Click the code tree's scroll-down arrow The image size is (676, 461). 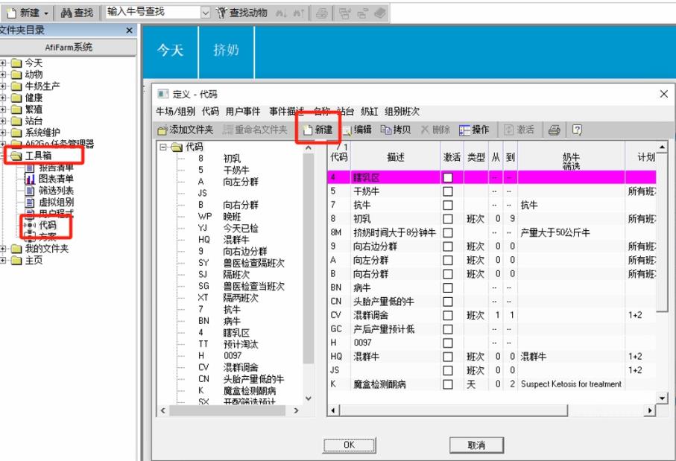(309, 398)
